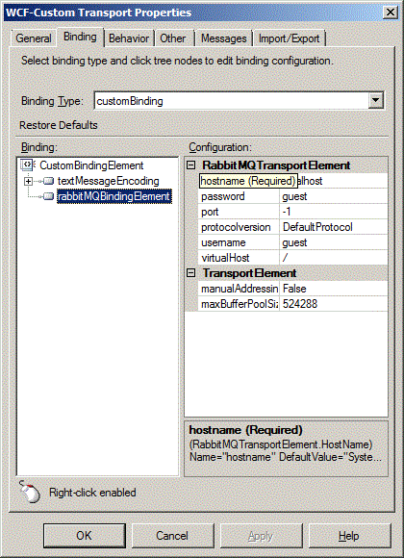Viewport: 404px width, 558px height.
Task: Confirm with the OK button
Action: click(85, 536)
